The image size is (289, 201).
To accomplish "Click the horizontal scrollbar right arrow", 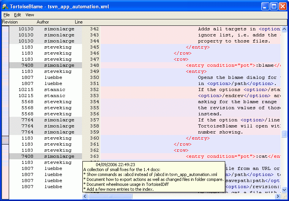I will click(x=279, y=196).
